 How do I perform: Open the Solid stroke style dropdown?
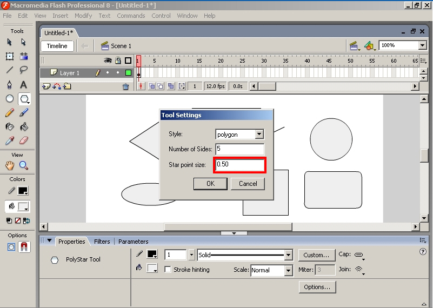[x=288, y=255]
